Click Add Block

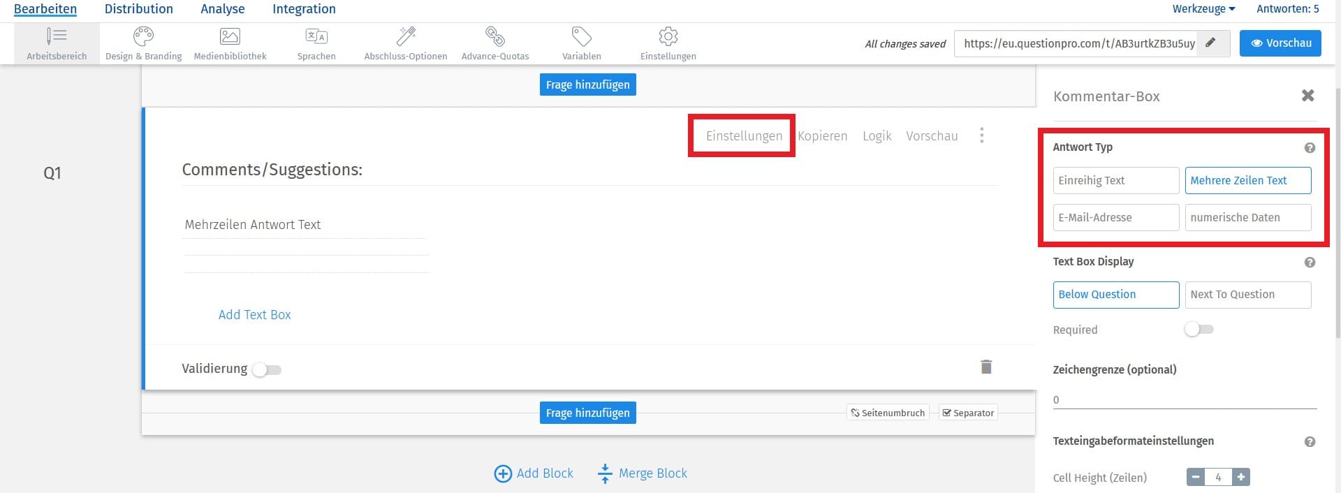534,473
